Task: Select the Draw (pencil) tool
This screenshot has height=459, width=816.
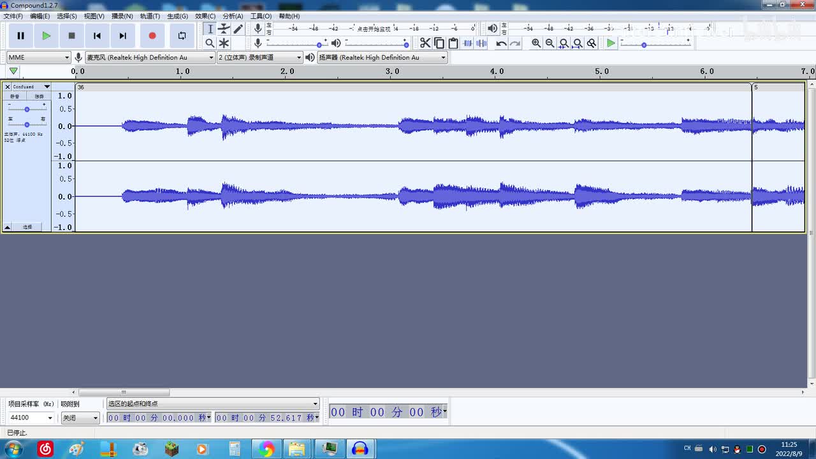Action: point(238,29)
